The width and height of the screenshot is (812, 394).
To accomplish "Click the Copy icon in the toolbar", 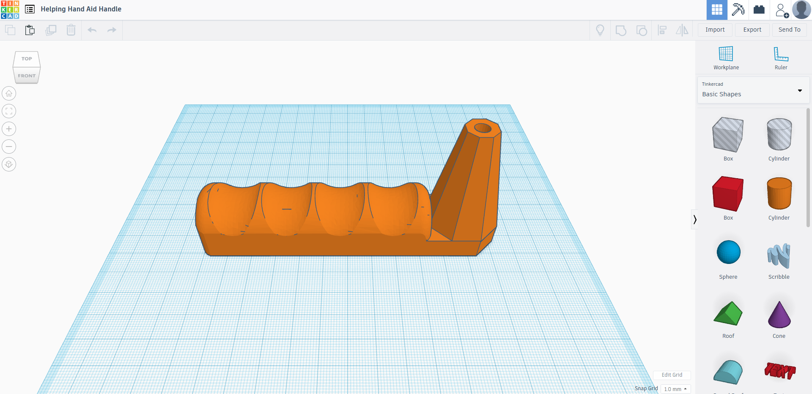I will (10, 30).
